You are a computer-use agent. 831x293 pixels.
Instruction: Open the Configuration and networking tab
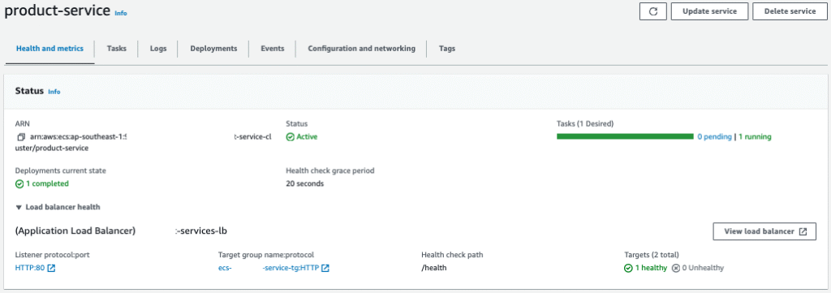point(361,48)
